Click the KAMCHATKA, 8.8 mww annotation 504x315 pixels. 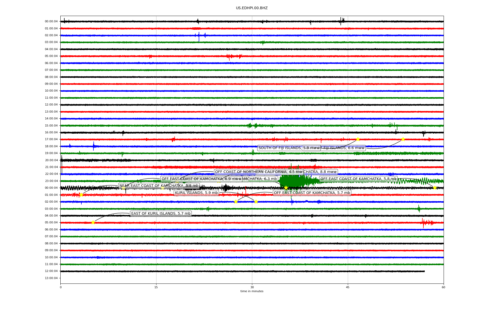tap(320, 172)
